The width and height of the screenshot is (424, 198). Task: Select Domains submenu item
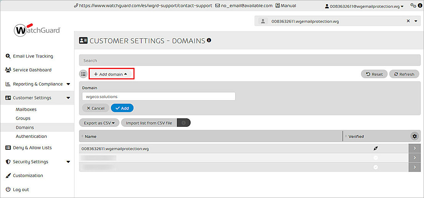click(25, 127)
